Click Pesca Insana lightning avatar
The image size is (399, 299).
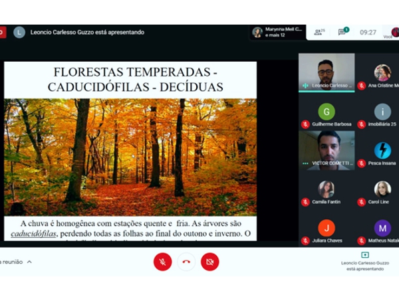(382, 150)
